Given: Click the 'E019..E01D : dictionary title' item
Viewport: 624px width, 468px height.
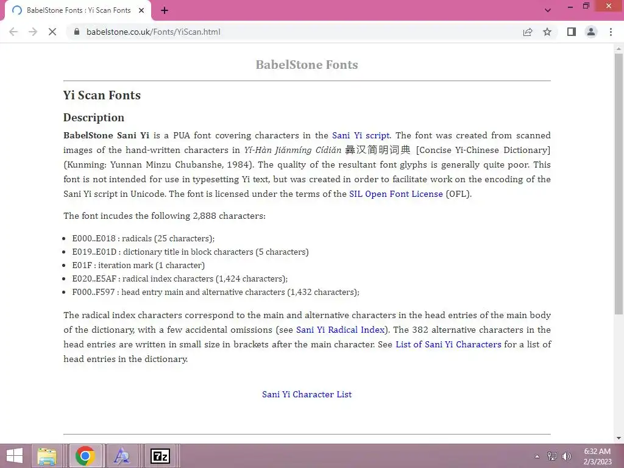Looking at the screenshot, I should click(190, 252).
